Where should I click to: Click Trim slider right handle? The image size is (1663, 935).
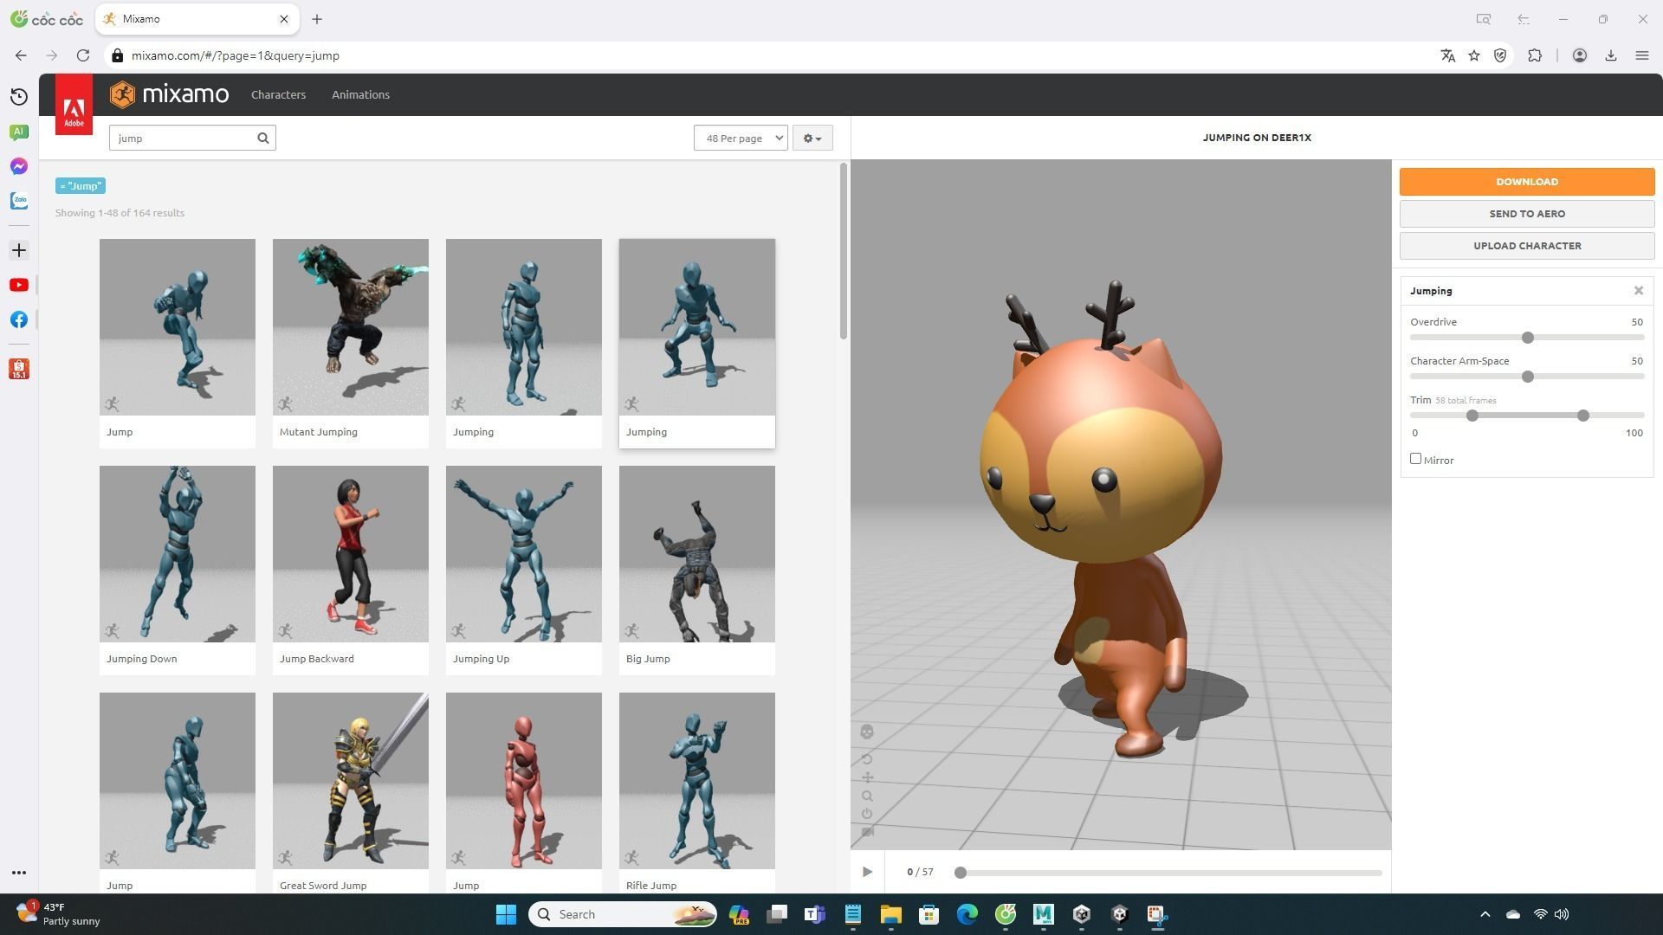pyautogui.click(x=1582, y=416)
